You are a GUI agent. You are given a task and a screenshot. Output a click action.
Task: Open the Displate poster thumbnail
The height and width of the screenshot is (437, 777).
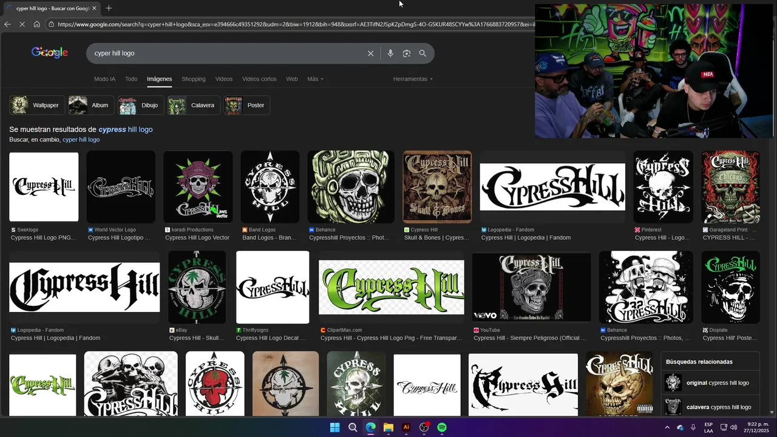click(x=730, y=287)
